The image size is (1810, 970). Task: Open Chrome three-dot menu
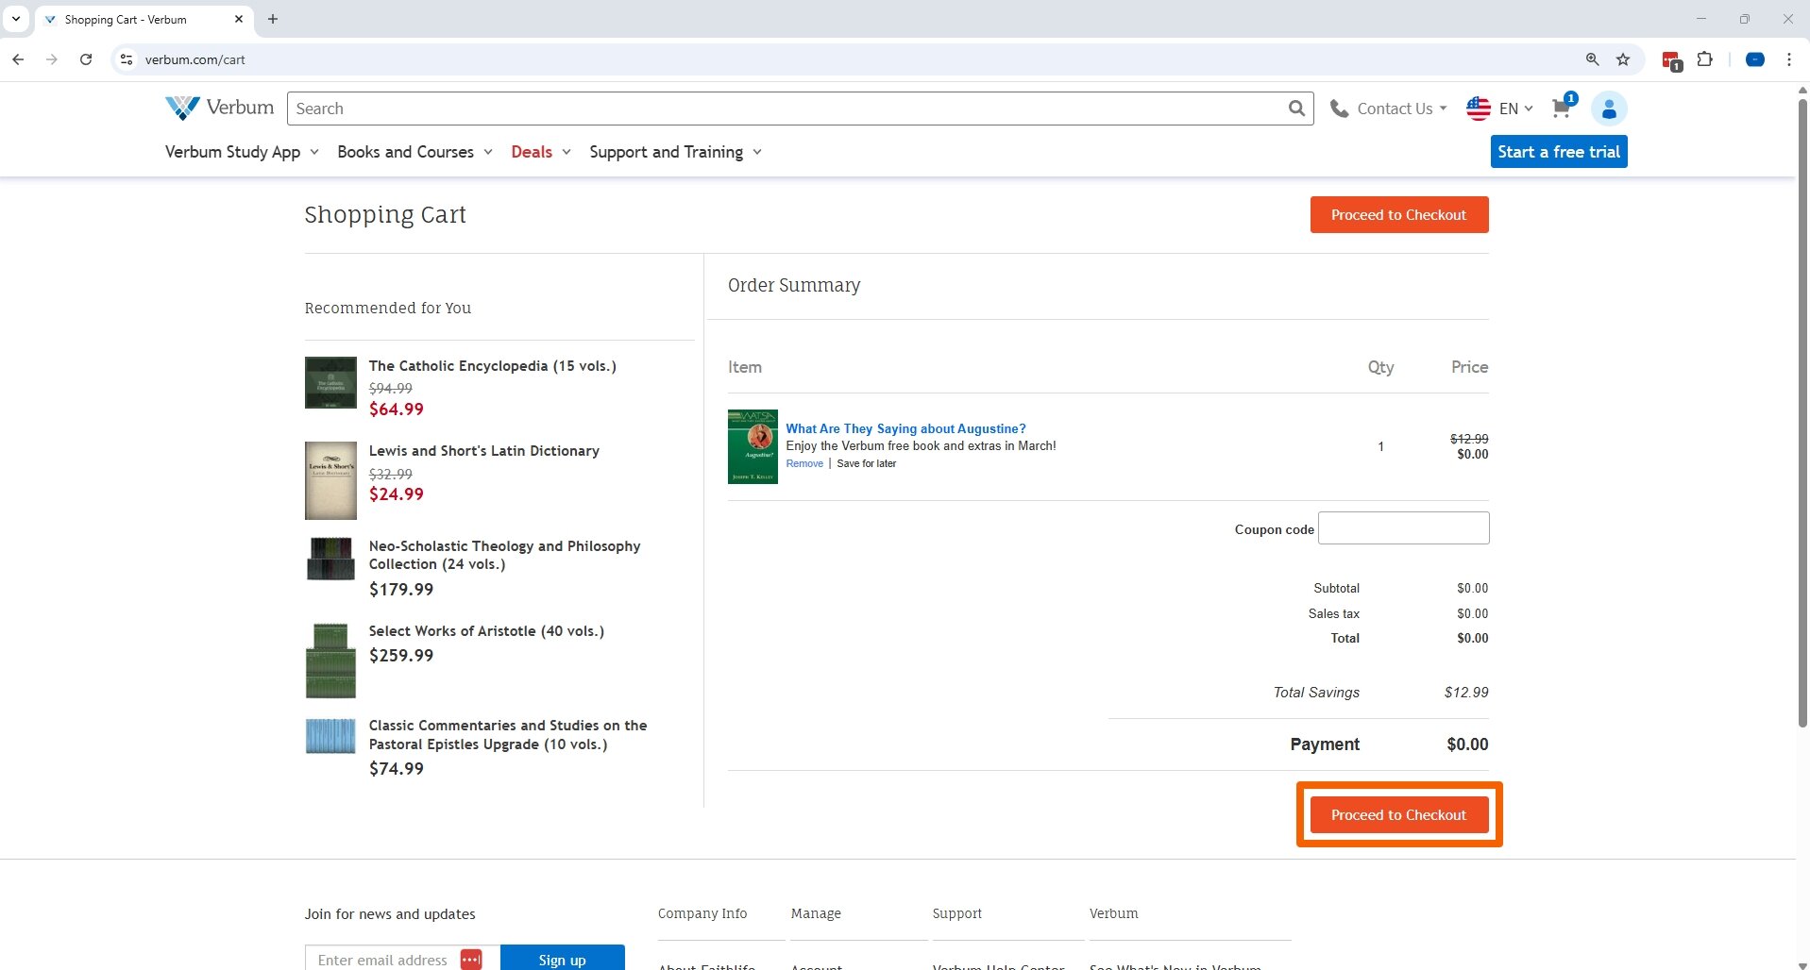[1789, 59]
